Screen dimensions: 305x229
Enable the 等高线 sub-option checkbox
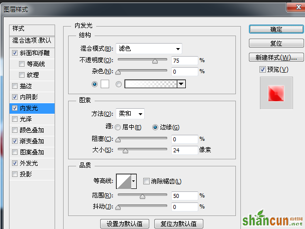pyautogui.click(x=22, y=64)
